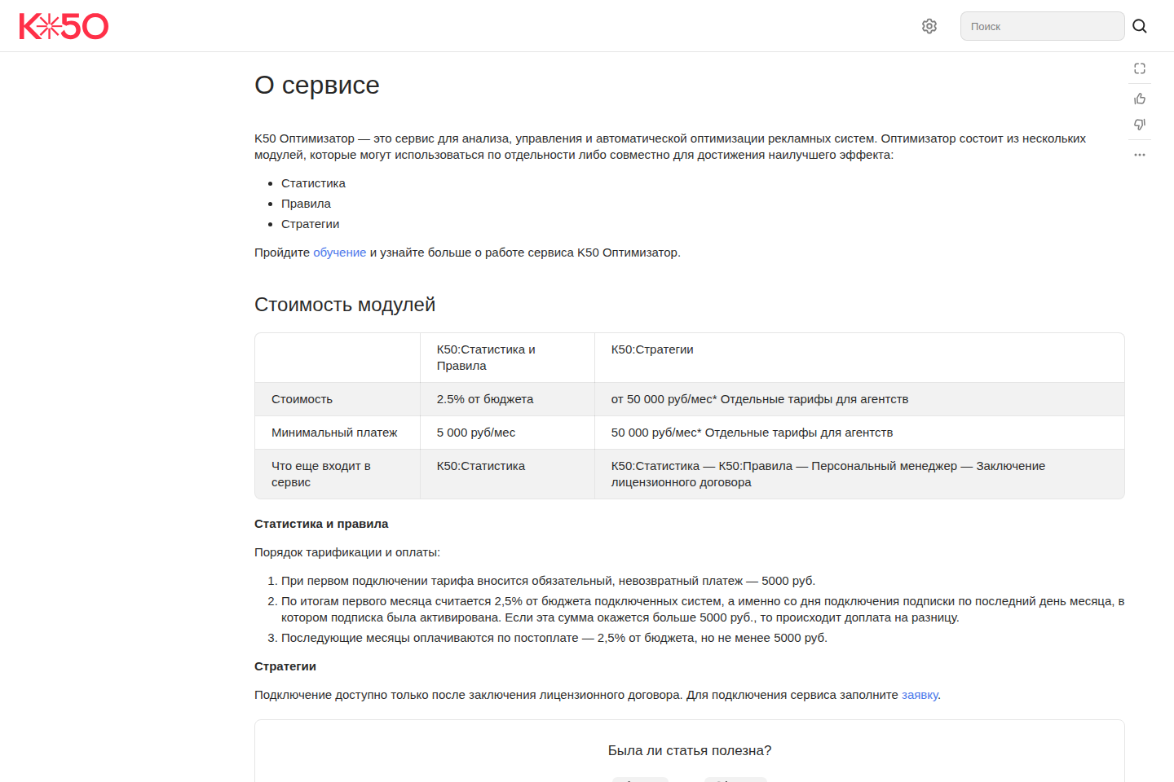
Task: Select the Стратегии list item
Action: click(x=310, y=224)
